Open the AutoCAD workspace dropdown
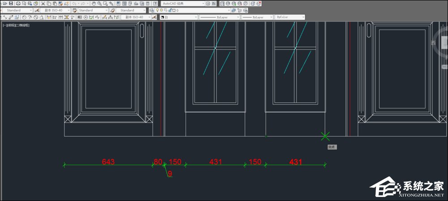Image resolution: width=448 pixels, height=201 pixels. (183, 4)
